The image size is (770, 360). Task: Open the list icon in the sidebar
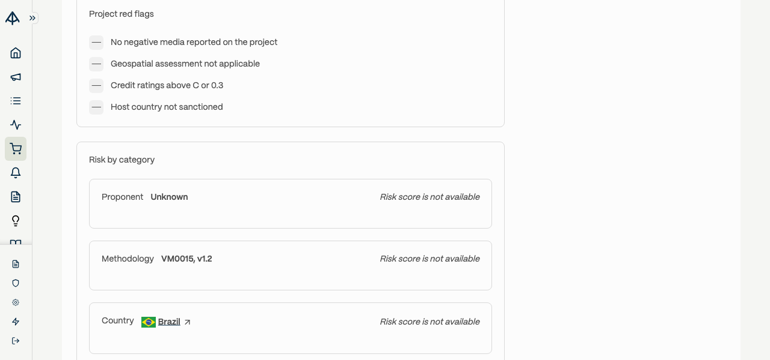tap(16, 101)
